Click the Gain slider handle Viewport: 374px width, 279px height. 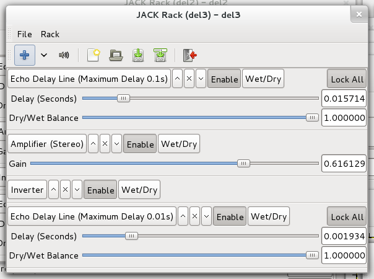pos(243,164)
